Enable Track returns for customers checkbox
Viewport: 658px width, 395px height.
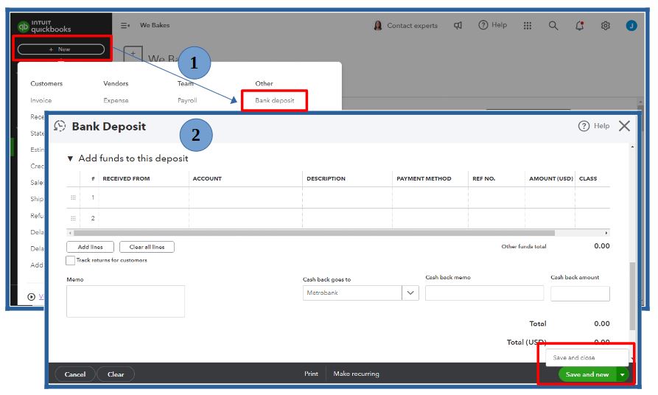click(71, 260)
